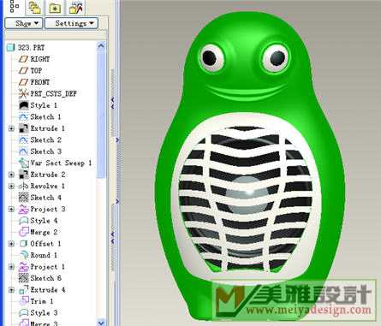Viewport: 381px width, 326px height.
Task: Select the 323.PRT root item
Action: pyautogui.click(x=31, y=47)
